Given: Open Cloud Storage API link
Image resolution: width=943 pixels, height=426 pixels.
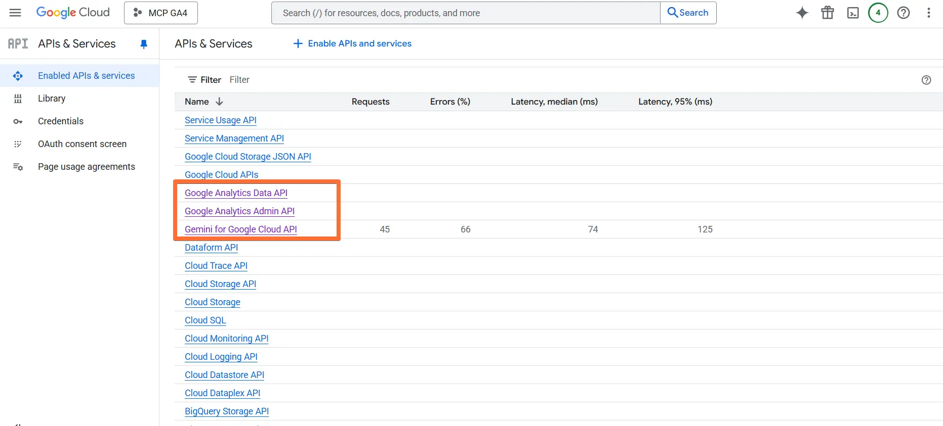Looking at the screenshot, I should click(220, 284).
